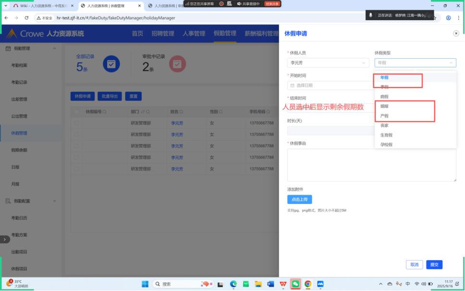Collapse the 休假类型 dropdown with the 年假 placeholder
Image resolution: width=465 pixels, height=291 pixels.
415,63
